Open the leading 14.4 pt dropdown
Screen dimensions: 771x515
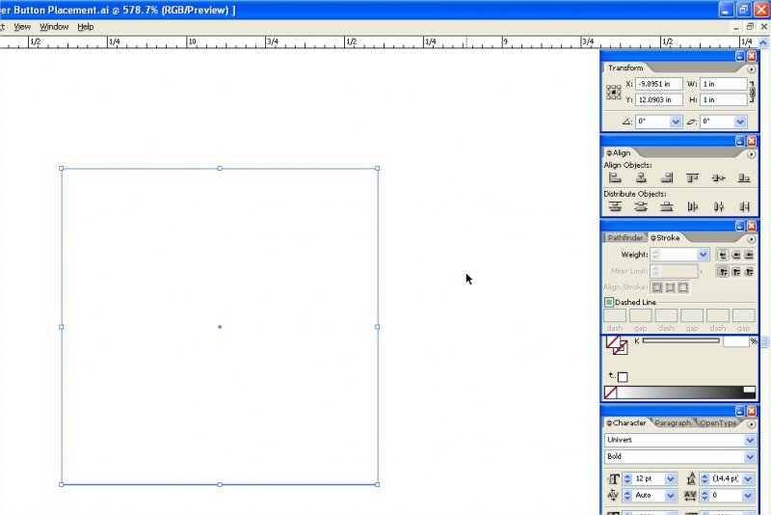(x=749, y=478)
